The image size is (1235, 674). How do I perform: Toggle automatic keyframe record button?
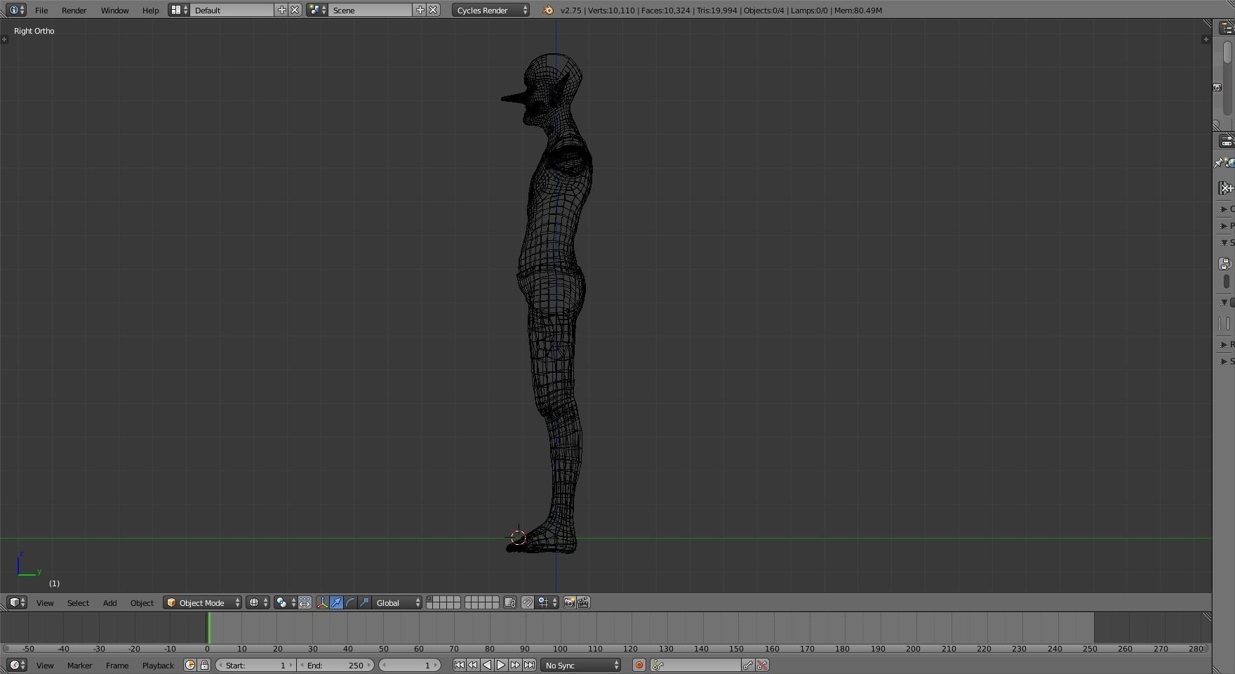click(x=639, y=665)
